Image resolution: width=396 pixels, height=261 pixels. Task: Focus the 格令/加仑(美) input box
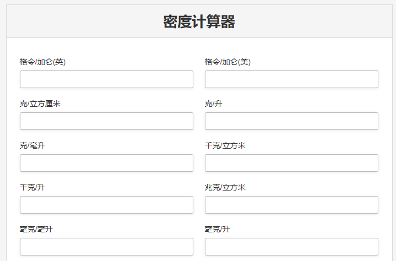291,79
